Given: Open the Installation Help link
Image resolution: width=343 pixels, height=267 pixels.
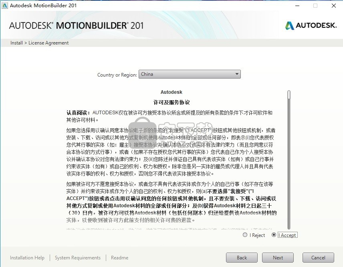Looking at the screenshot, I should (27, 258).
